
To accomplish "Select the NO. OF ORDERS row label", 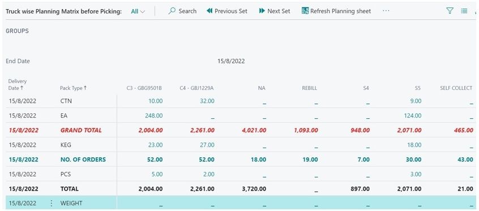I will (x=83, y=160).
